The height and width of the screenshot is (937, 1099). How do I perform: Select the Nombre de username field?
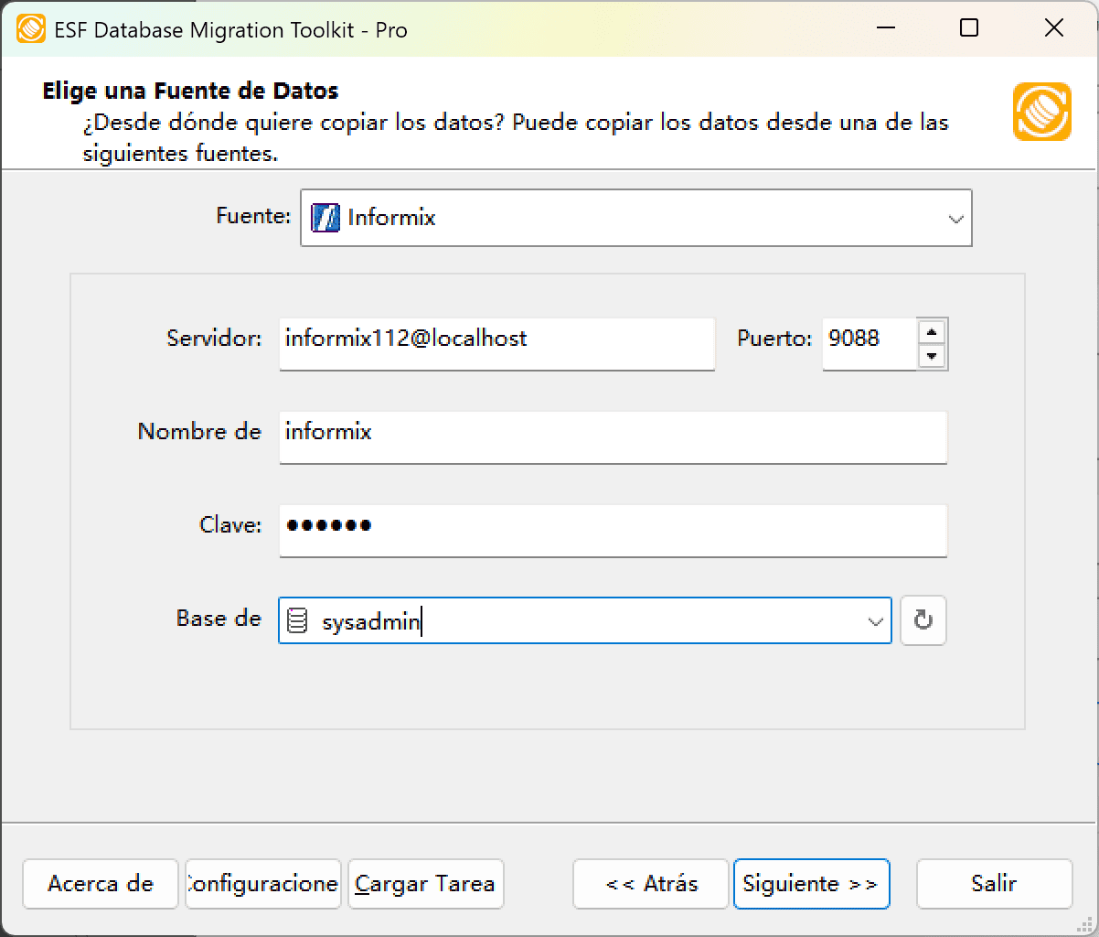tap(613, 437)
